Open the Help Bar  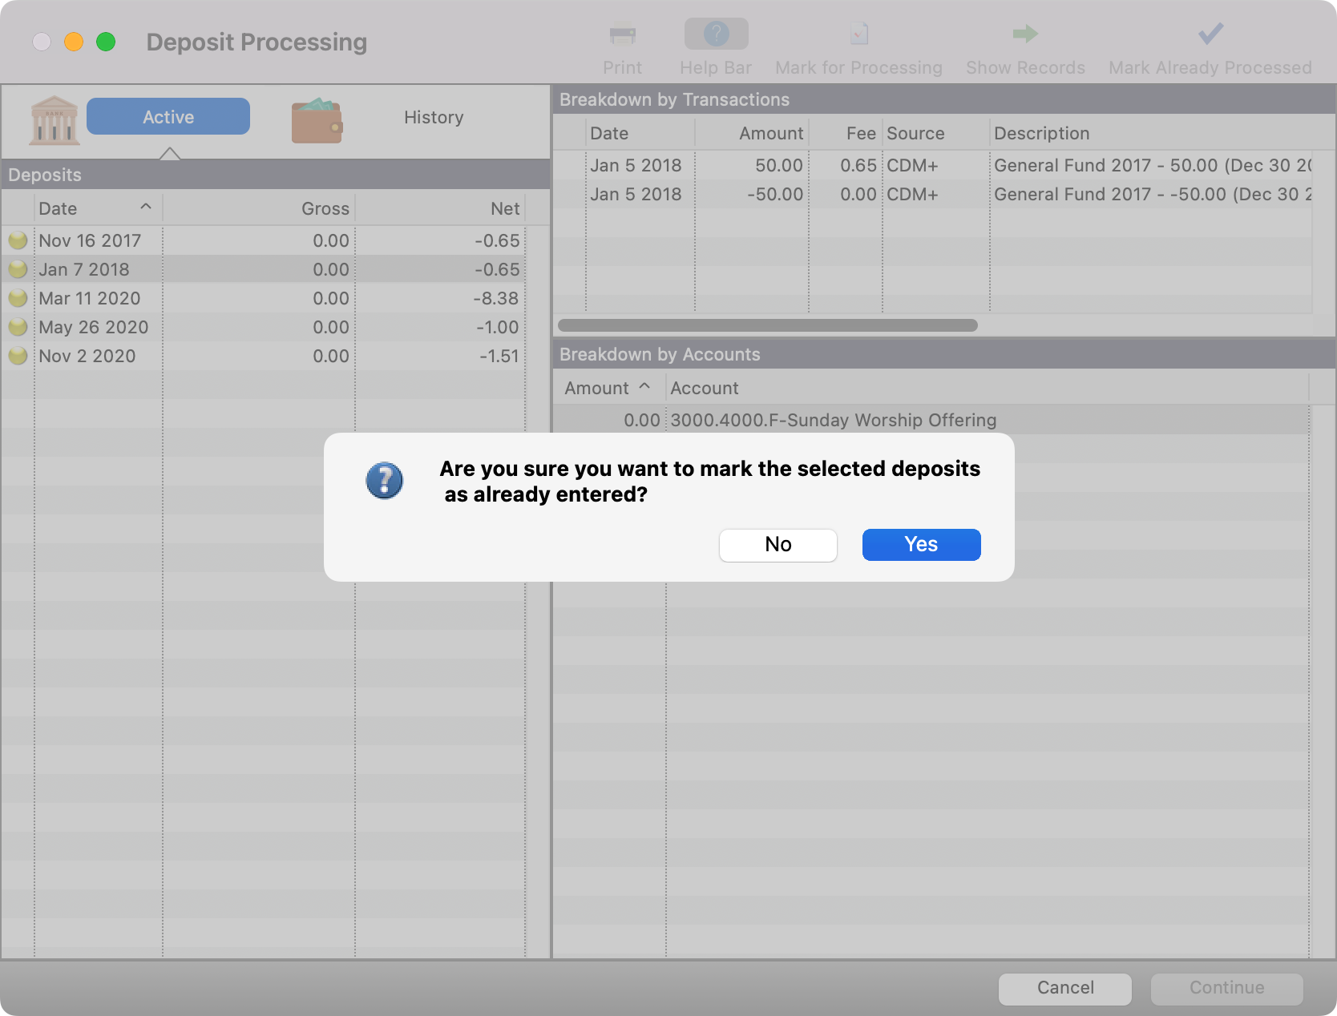tap(715, 34)
